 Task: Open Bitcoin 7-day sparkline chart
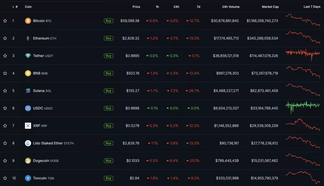coord(303,20)
